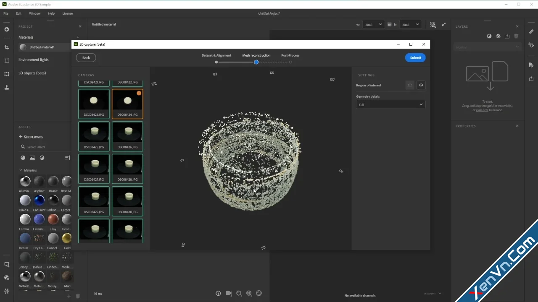Image resolution: width=538 pixels, height=302 pixels.
Task: Open the sliders settings icon on right sidebar
Action: coord(531,45)
